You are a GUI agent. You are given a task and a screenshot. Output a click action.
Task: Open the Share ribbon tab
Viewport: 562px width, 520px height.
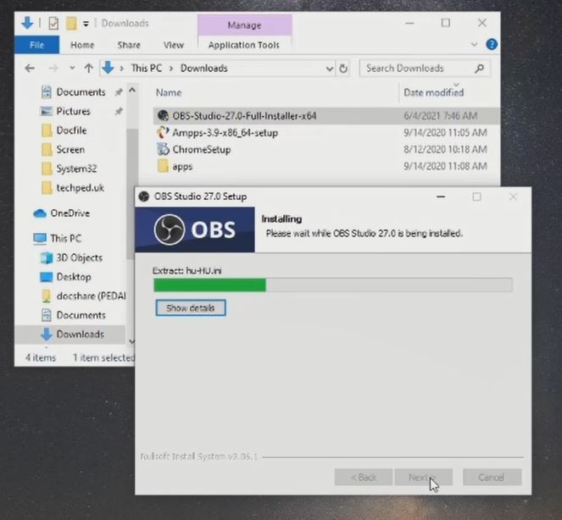click(x=129, y=45)
